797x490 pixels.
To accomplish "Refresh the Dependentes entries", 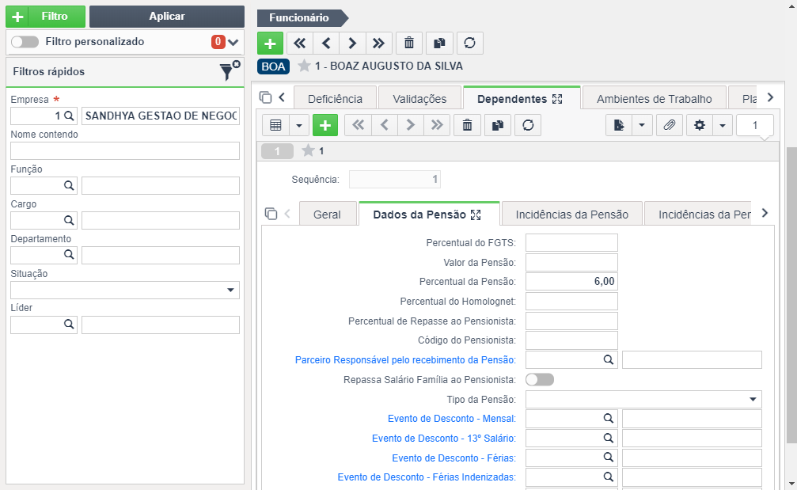I will pos(528,125).
